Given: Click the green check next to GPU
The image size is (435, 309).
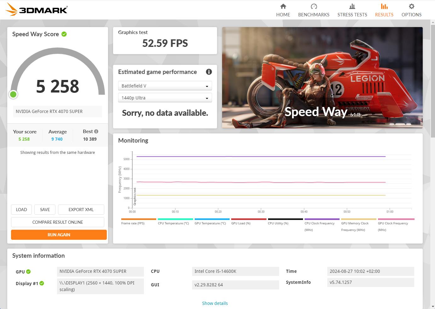Looking at the screenshot, I should click(28, 272).
